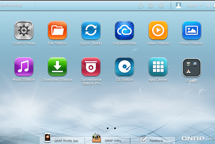
Task: Open the search magnifier icon
Action: [208, 6]
